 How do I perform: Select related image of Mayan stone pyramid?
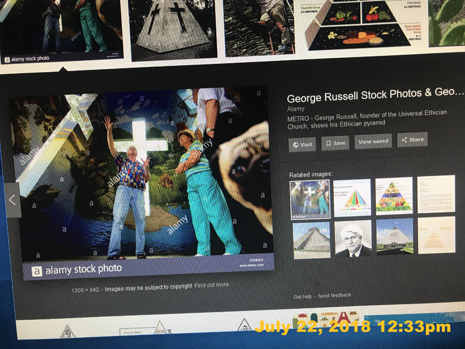312,240
